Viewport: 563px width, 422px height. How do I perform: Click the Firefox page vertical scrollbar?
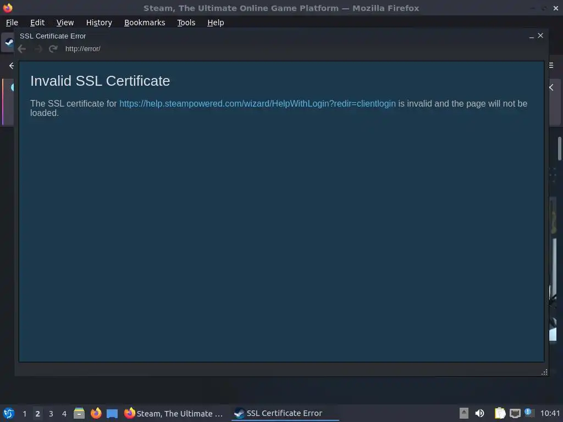(x=559, y=148)
